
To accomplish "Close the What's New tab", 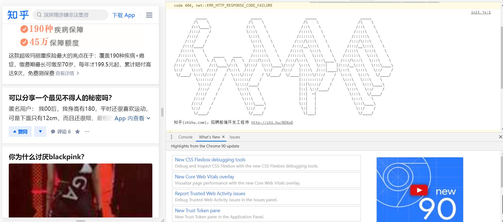I will [223, 137].
